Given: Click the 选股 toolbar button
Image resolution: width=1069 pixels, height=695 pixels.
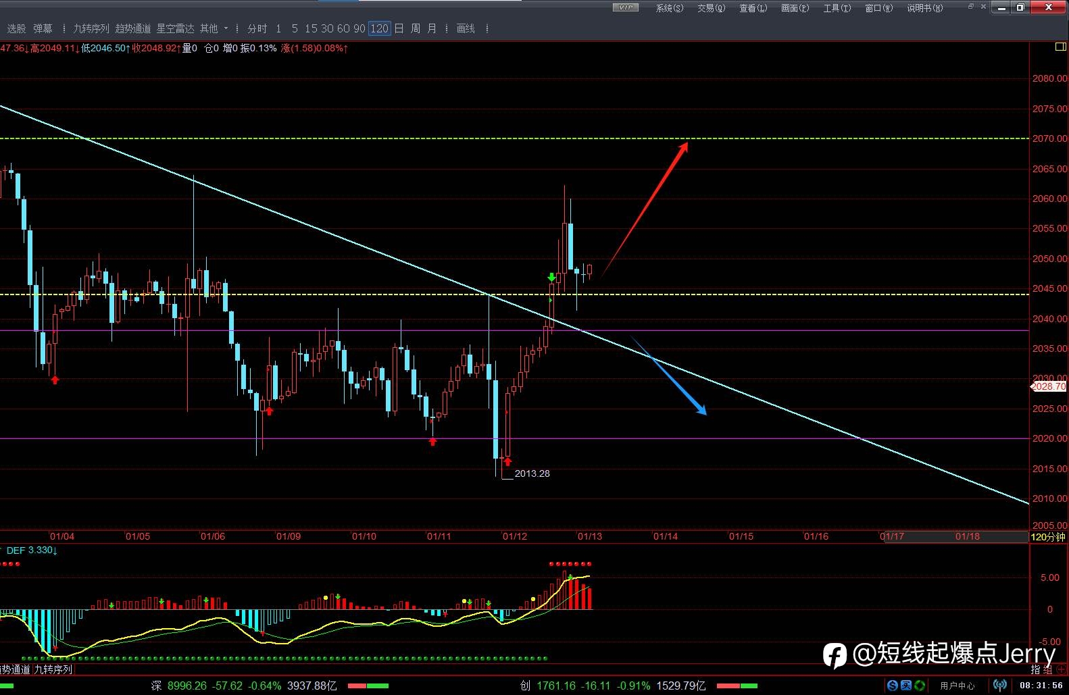Looking at the screenshot, I should pos(17,28).
